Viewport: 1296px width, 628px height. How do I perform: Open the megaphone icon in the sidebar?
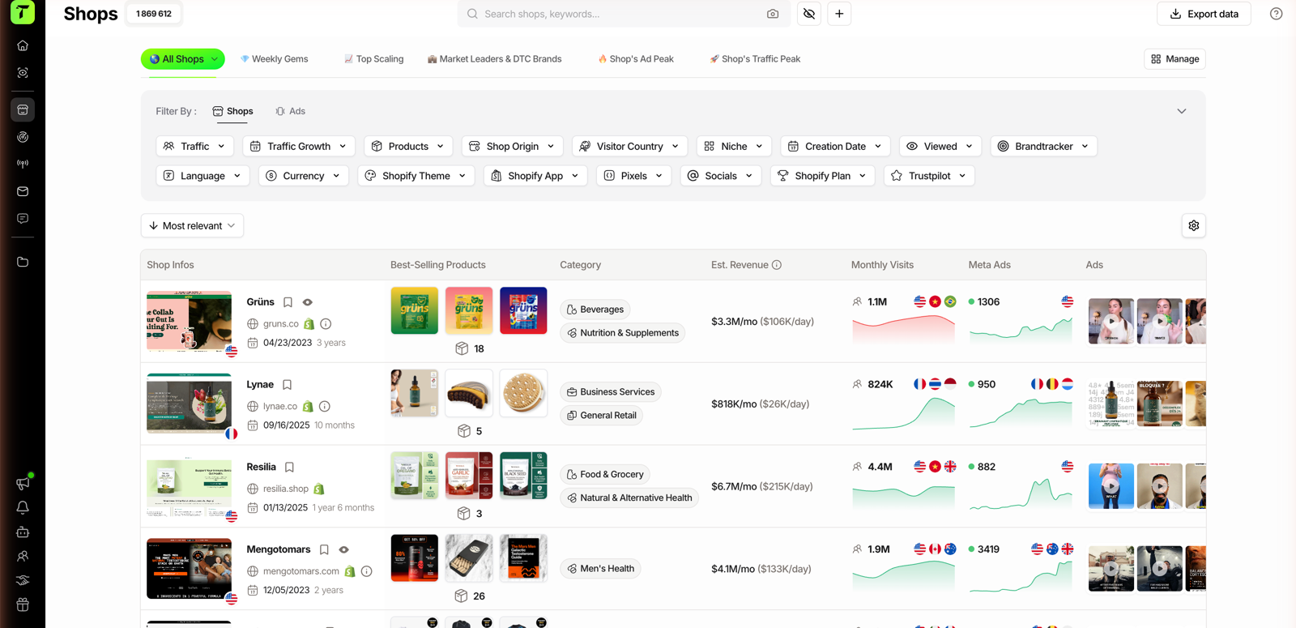[x=23, y=483]
